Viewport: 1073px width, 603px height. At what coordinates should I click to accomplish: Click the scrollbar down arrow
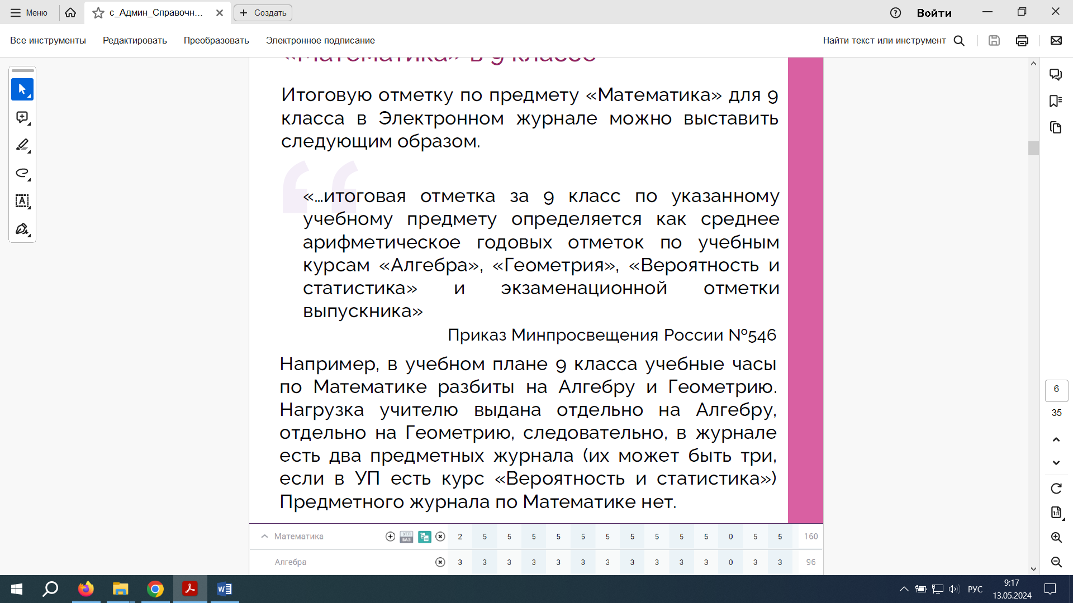click(x=1033, y=569)
